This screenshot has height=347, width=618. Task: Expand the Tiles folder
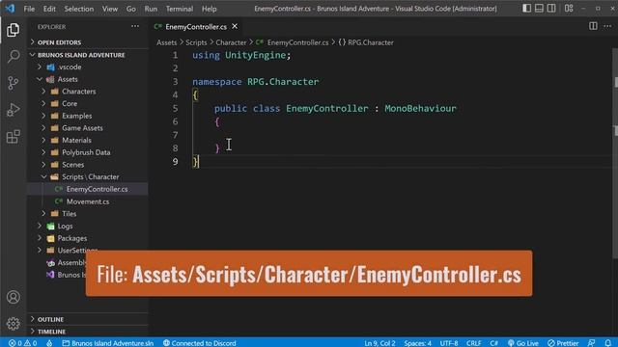pyautogui.click(x=88, y=214)
